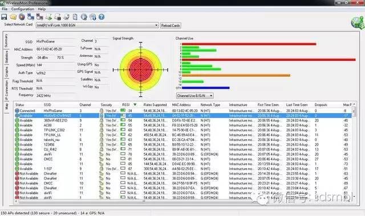365x216 pixels.
Task: Click the WPA2 auth type value
Action: pyautogui.click(x=41, y=73)
